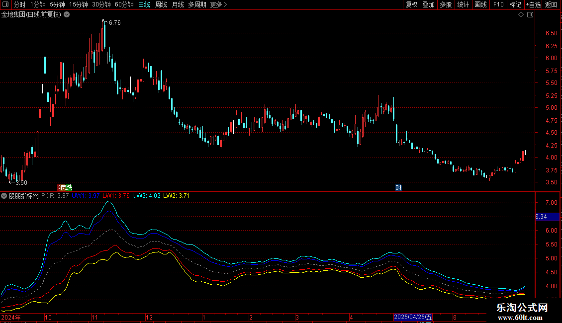Open the F10 company info
The height and width of the screenshot is (323, 562).
(x=498, y=4)
